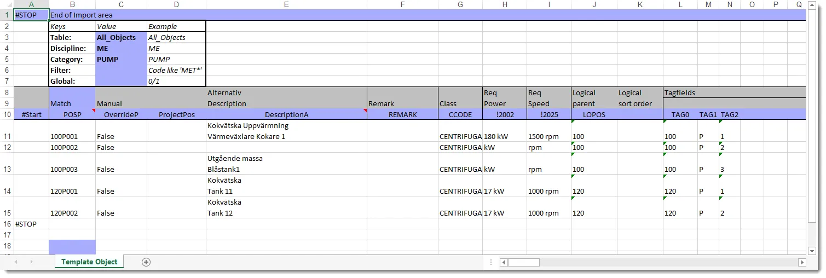Viewport: 826px width, 278px height.
Task: Select cell '100P002'
Action: pyautogui.click(x=72, y=147)
